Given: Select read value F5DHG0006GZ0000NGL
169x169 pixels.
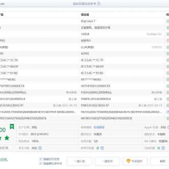Looking at the screenshot, I should click(x=96, y=93).
